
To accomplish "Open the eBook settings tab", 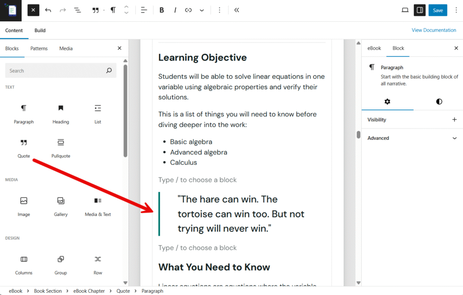I will (374, 48).
